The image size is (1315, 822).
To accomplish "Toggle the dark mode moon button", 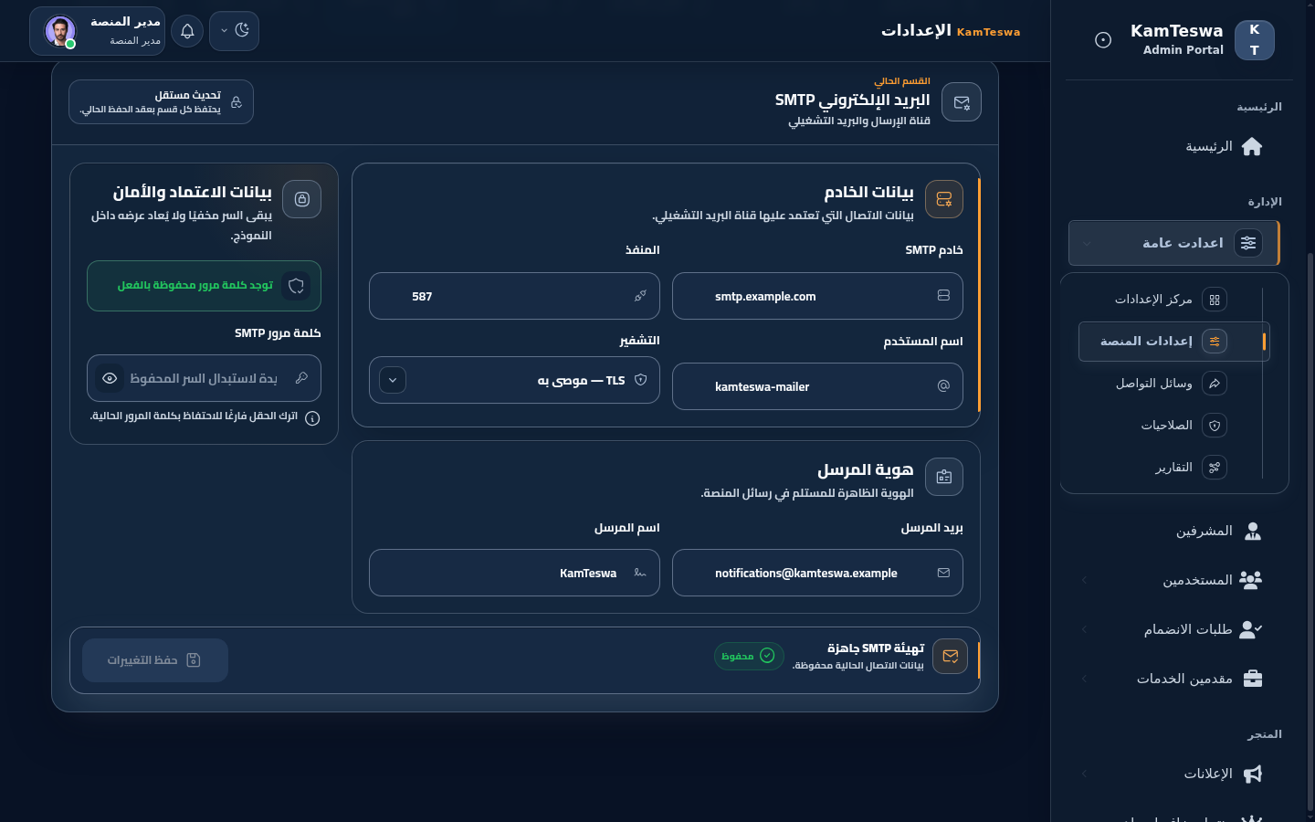I will (x=234, y=31).
